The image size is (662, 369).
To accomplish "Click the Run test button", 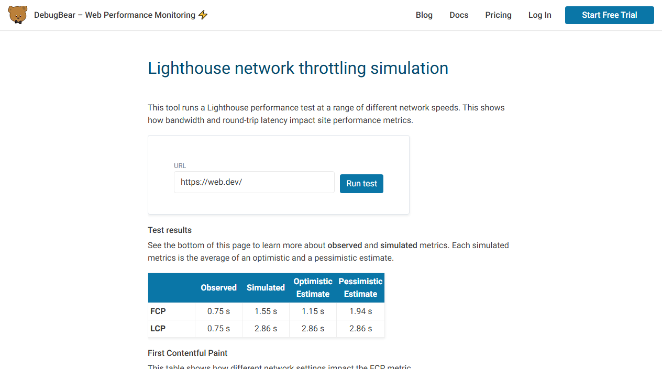I will (361, 183).
